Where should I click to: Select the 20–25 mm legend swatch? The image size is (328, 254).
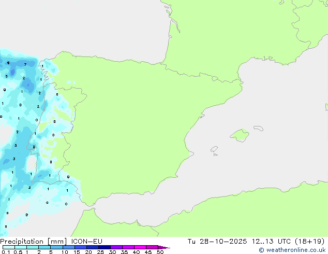(x=92, y=247)
